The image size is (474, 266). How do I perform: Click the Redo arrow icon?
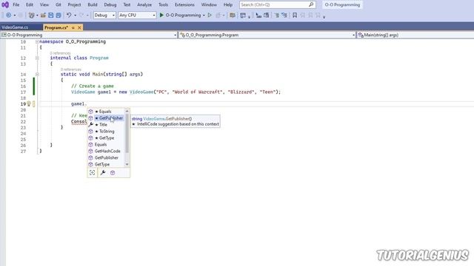(81, 15)
